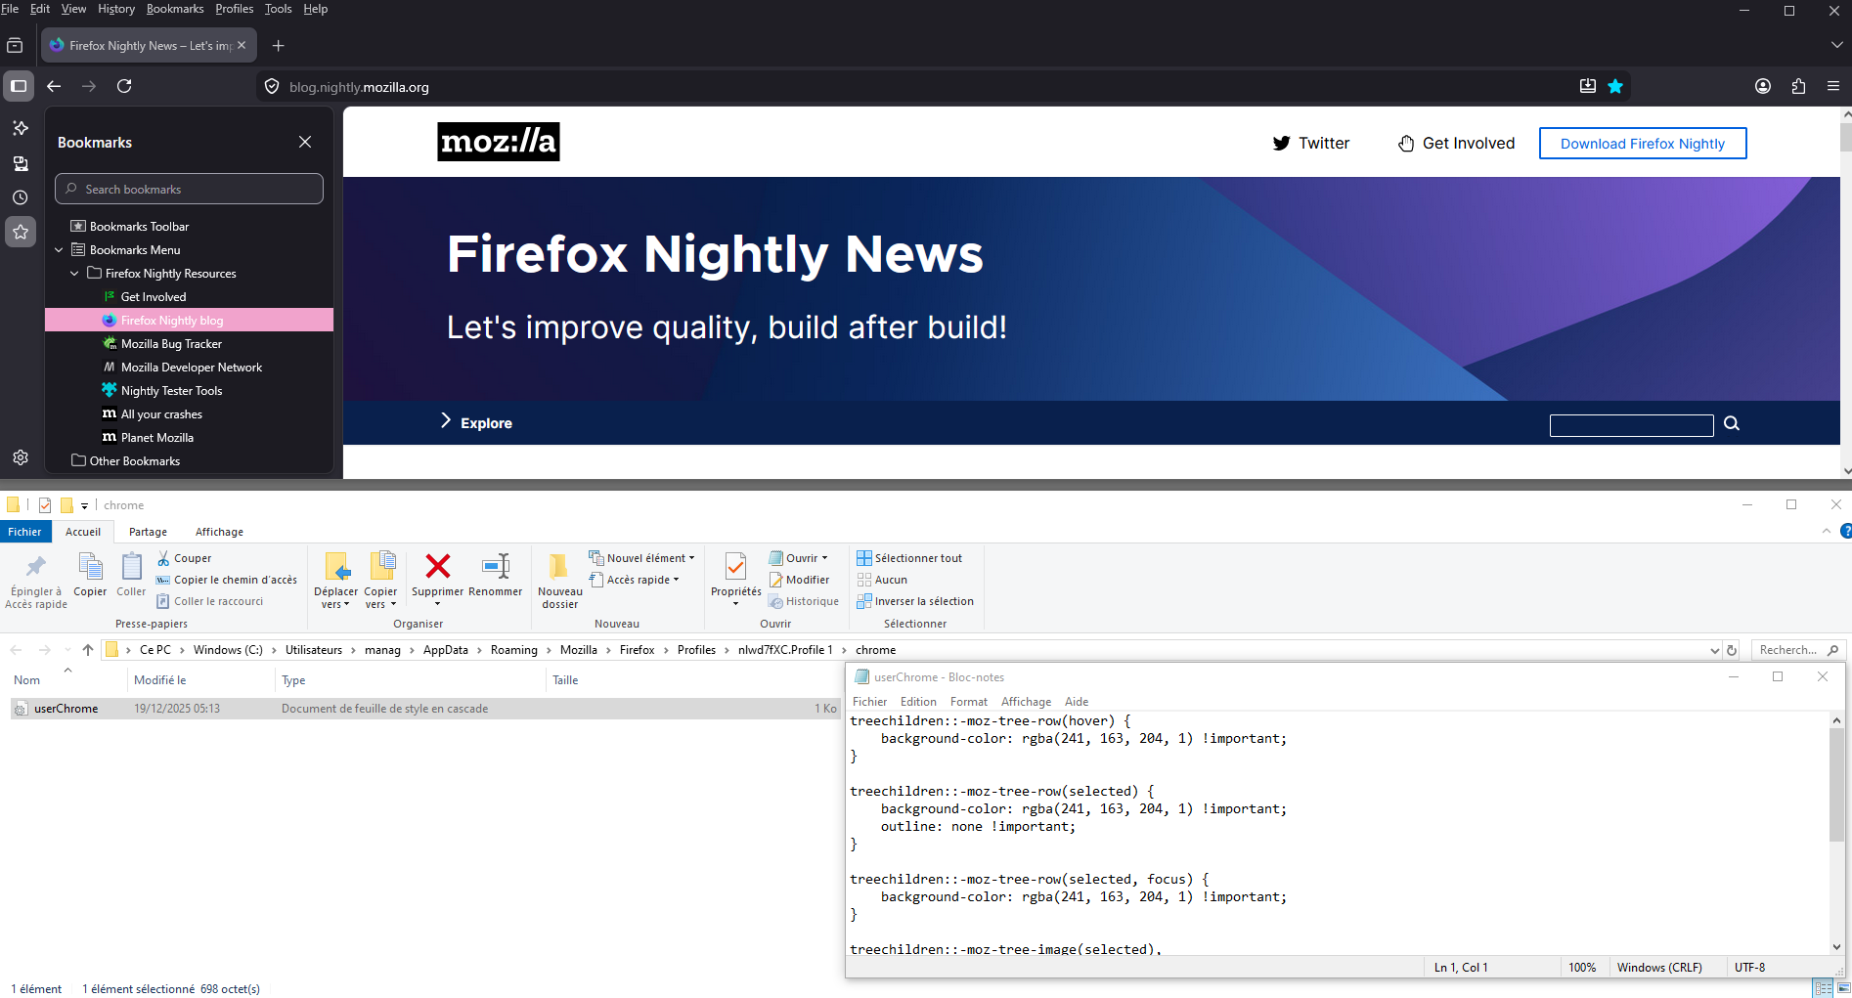This screenshot has height=998, width=1852.
Task: Open the AI chatbot sidebar icon
Action: pos(20,128)
